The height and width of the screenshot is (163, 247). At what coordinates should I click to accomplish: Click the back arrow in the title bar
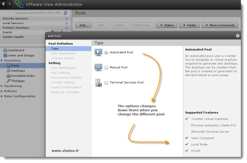tap(3, 4)
